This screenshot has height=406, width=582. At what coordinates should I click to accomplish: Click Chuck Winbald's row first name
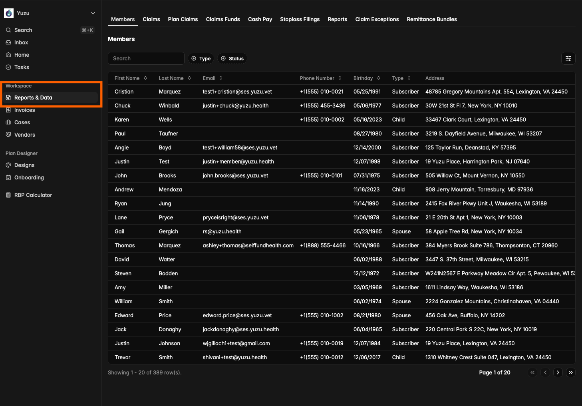click(x=123, y=105)
